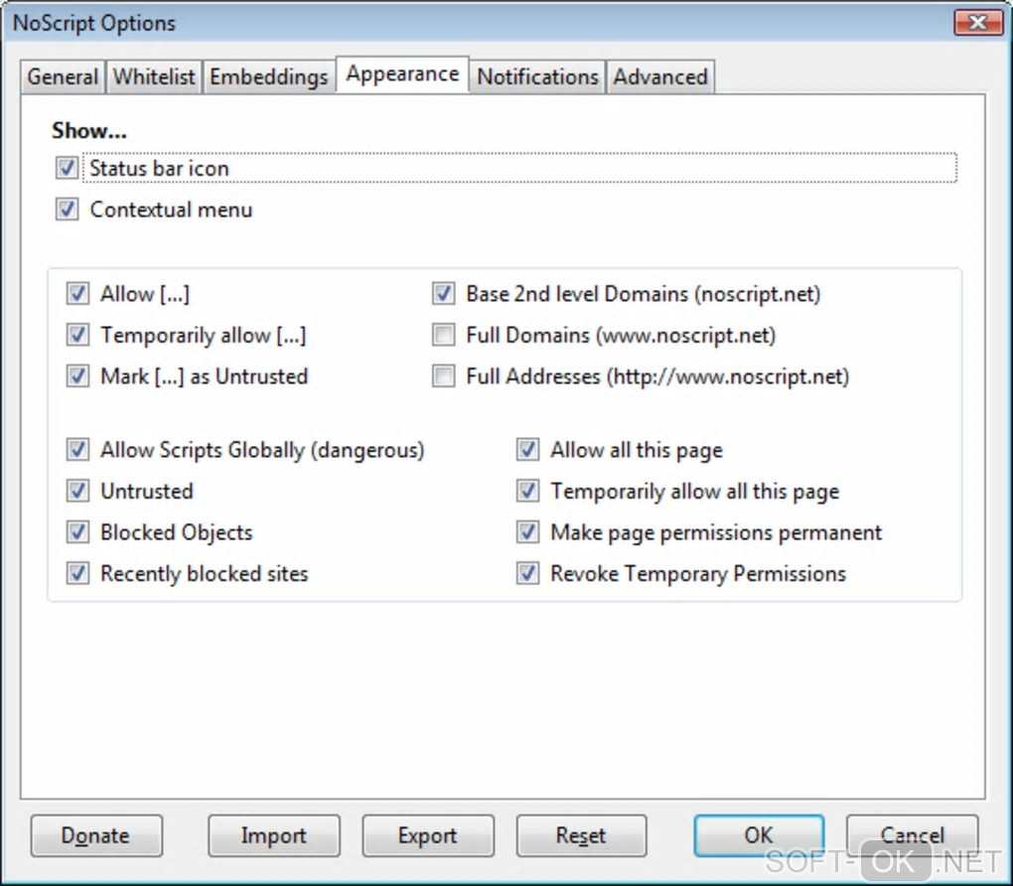This screenshot has height=886, width=1013.
Task: Toggle Mark [...] as Untrusted checkbox
Action: pos(77,376)
